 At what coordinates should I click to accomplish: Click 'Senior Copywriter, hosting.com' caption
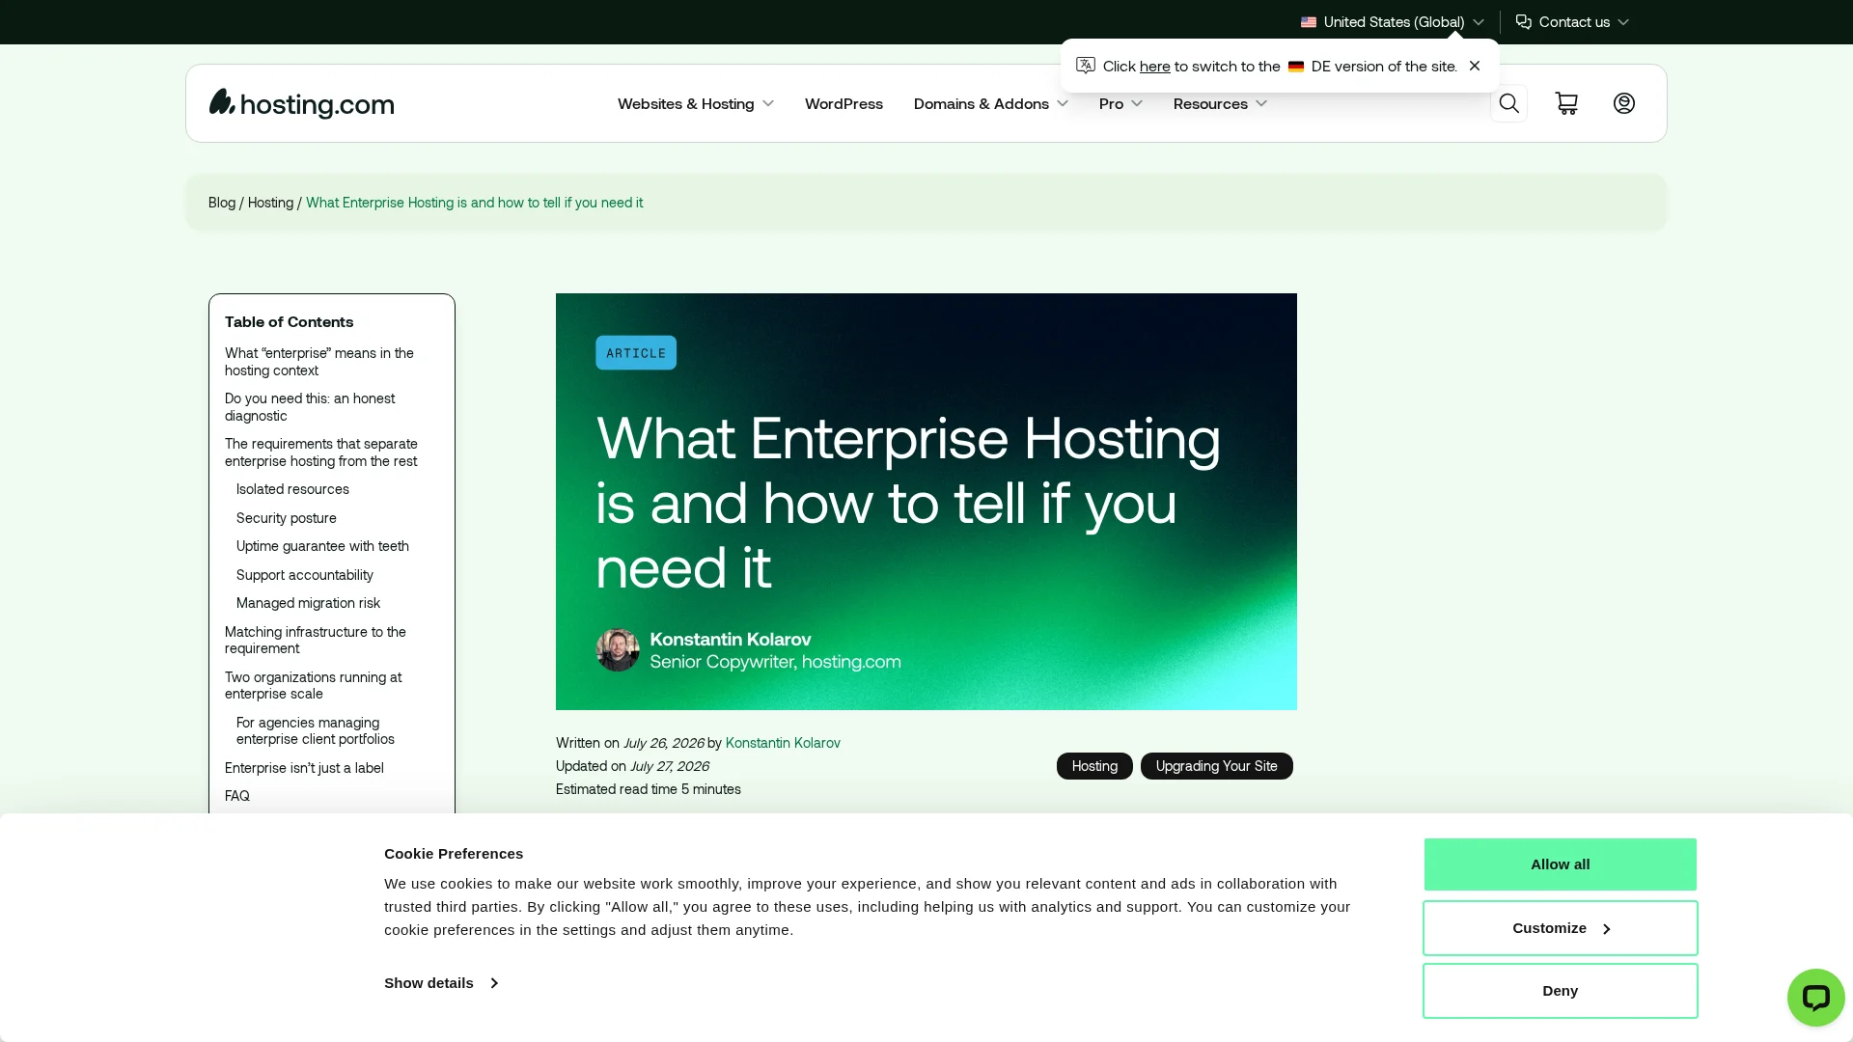point(775,662)
